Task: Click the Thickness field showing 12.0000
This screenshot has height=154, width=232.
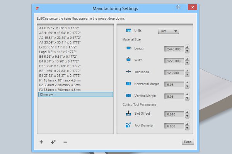Action: coord(174,73)
